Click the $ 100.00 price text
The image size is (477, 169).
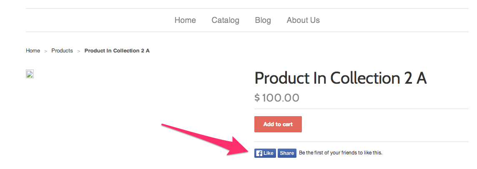(277, 98)
